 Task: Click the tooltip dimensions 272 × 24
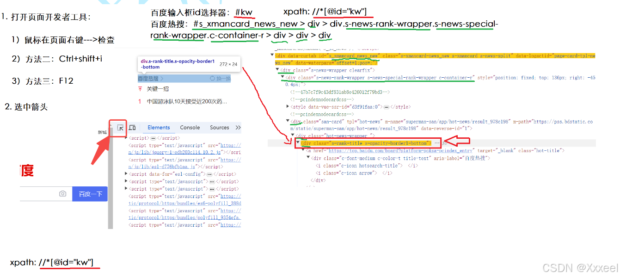228,64
